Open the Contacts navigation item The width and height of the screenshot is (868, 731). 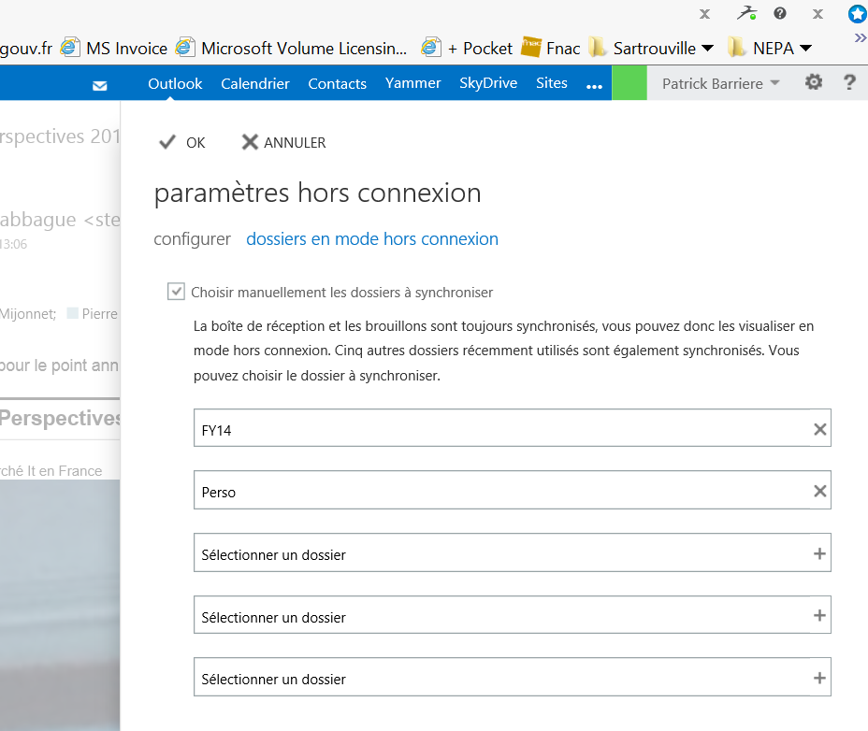tap(337, 83)
